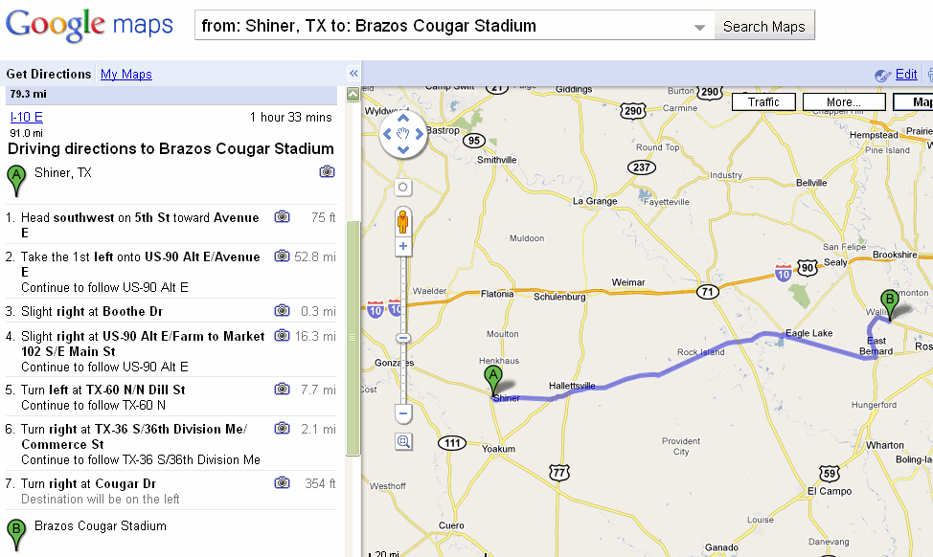Collapse the left directions panel
This screenshot has height=557, width=933.
coord(353,73)
